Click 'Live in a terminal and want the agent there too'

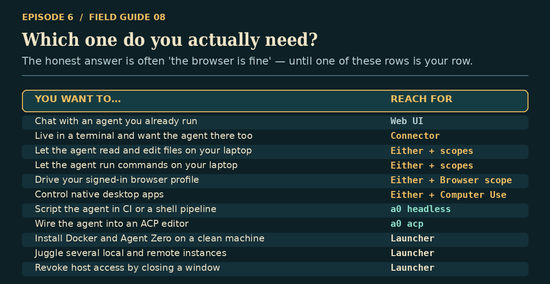pyautogui.click(x=143, y=136)
